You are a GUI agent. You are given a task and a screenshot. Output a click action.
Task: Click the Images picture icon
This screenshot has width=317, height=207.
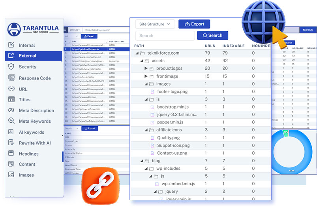coord(11,175)
